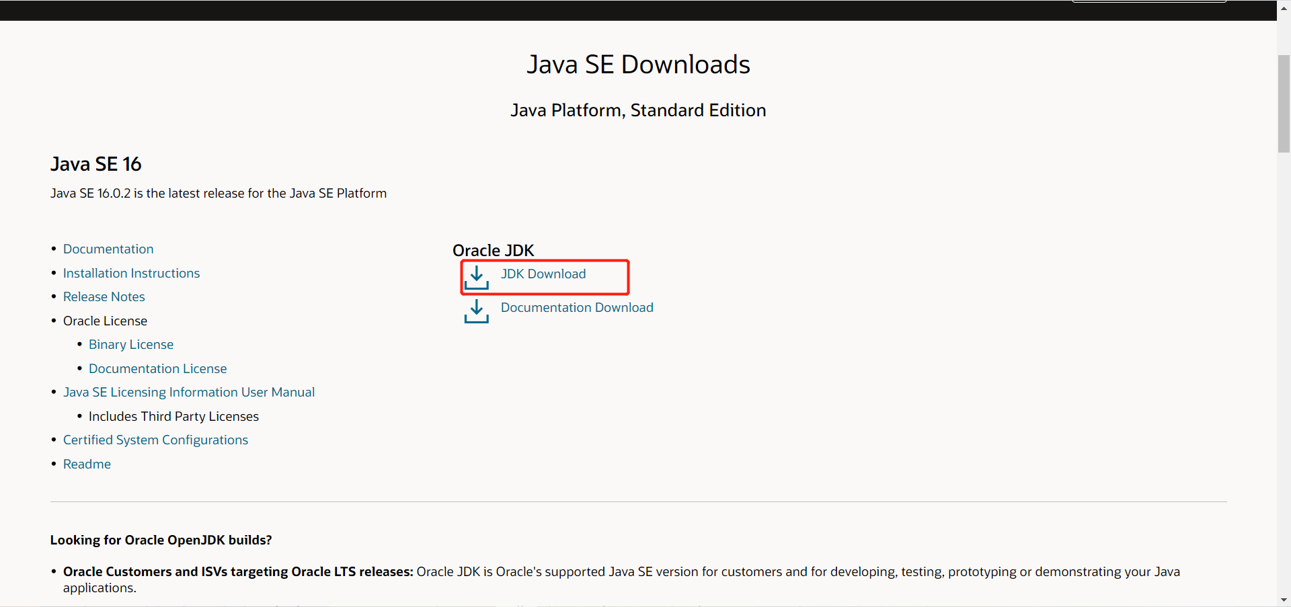Open the Documentation link in the list
The height and width of the screenshot is (607, 1291).
(x=108, y=249)
